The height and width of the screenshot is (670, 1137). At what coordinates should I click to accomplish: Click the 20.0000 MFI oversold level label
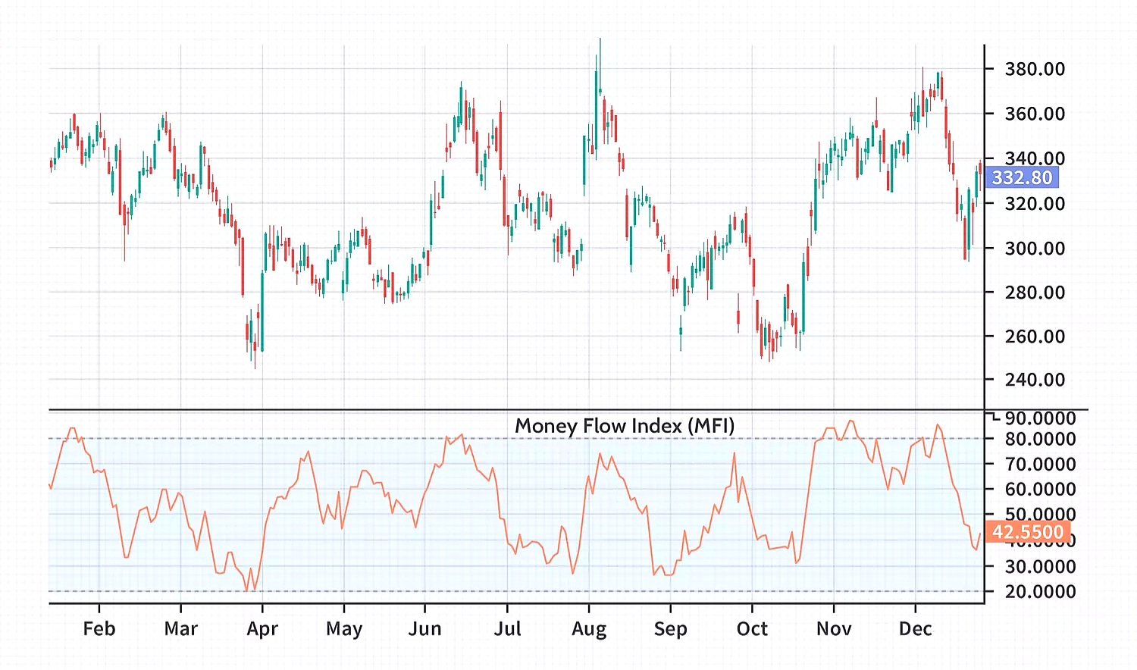(1040, 592)
